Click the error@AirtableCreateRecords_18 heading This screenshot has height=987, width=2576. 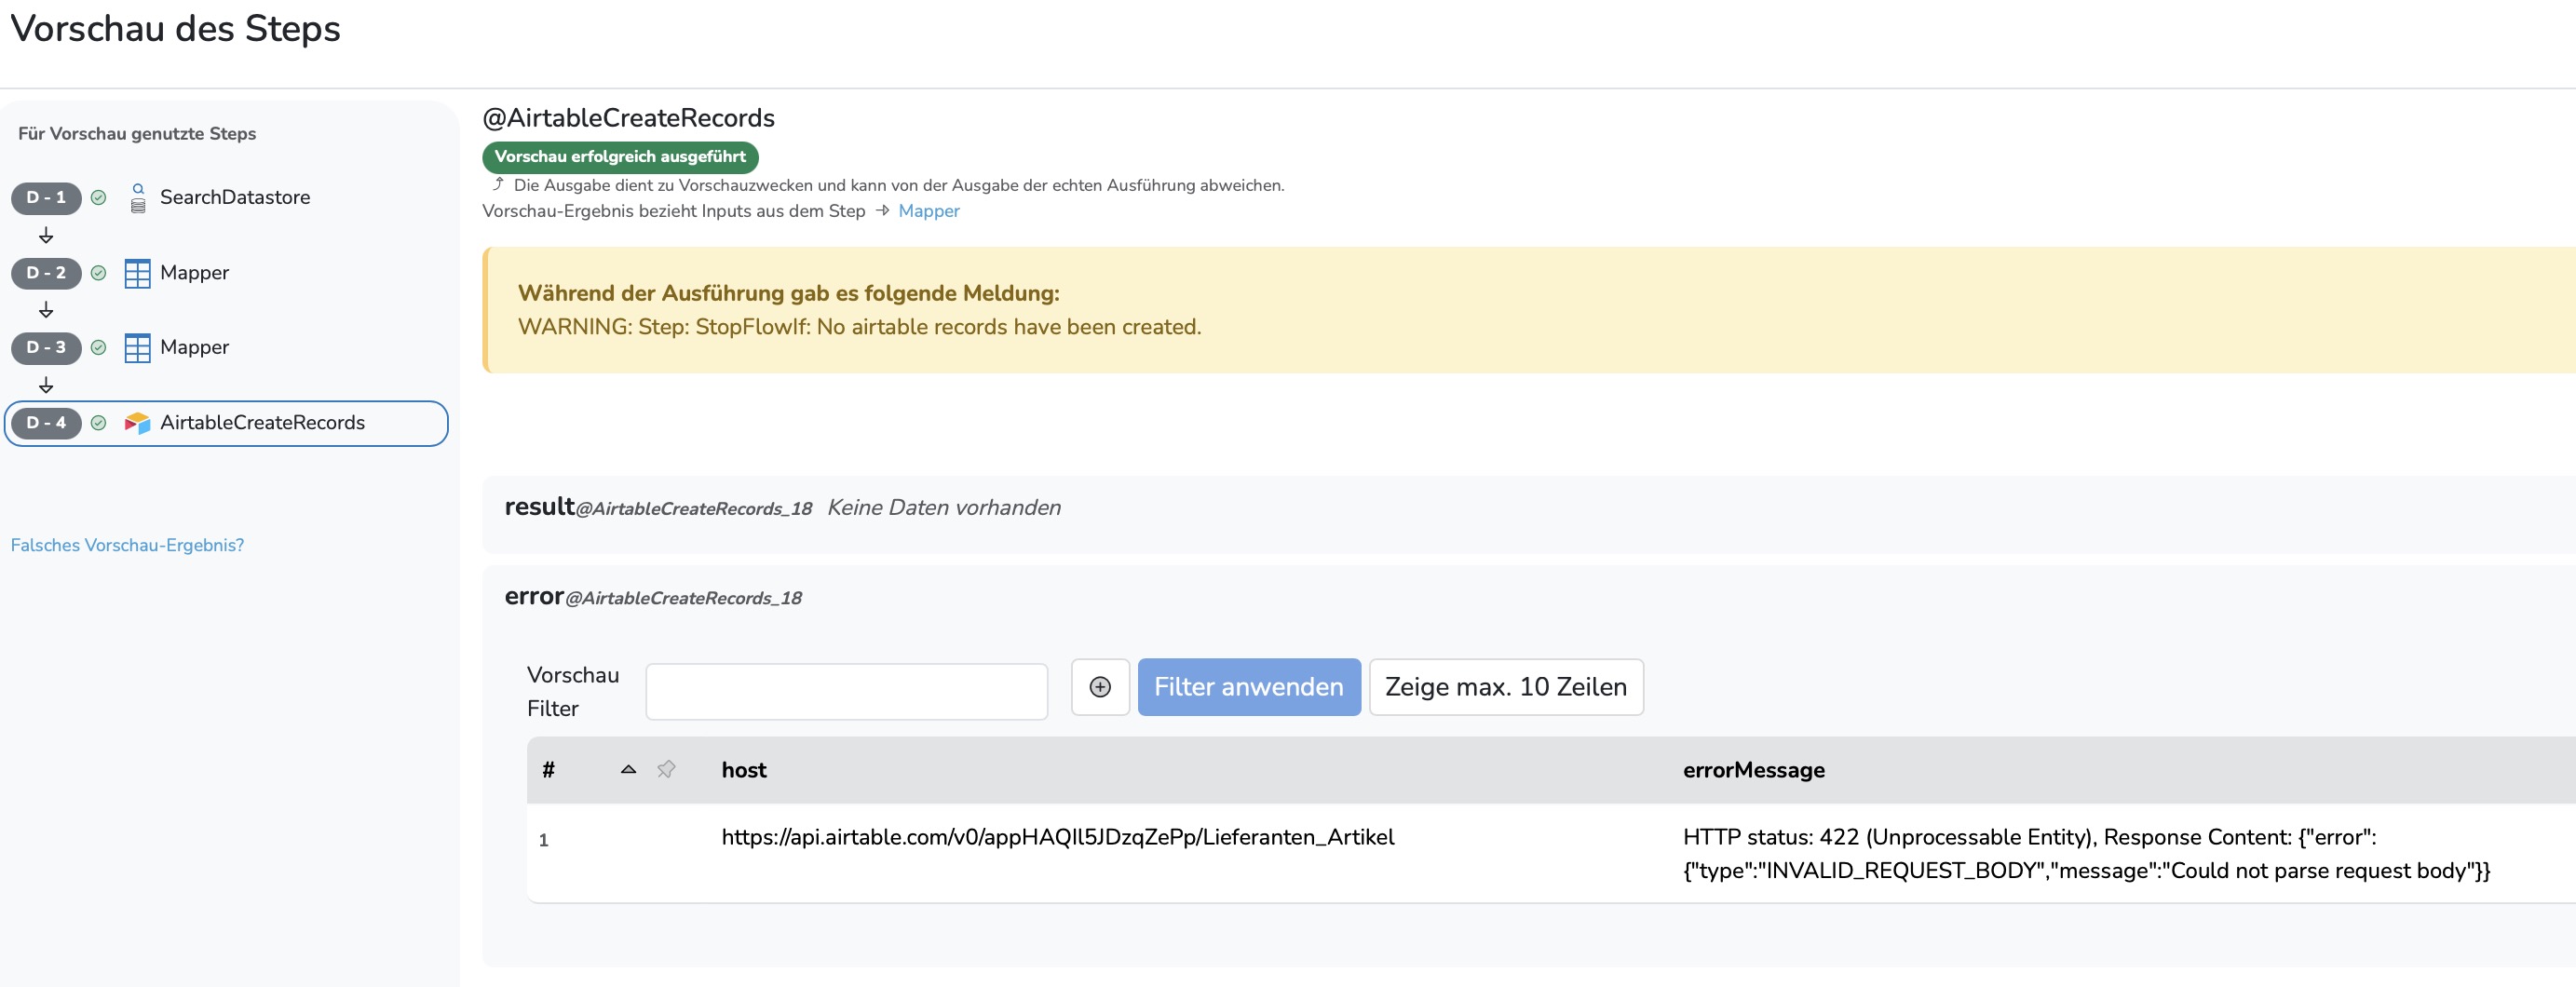pos(653,597)
